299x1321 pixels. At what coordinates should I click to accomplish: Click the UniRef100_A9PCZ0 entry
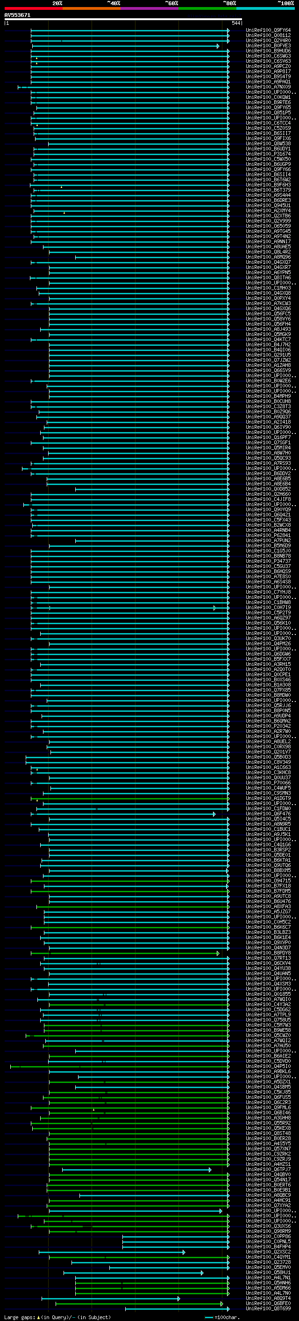coord(268,66)
